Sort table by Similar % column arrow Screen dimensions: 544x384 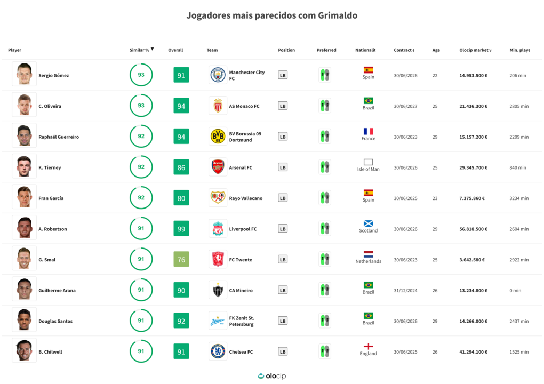click(152, 49)
